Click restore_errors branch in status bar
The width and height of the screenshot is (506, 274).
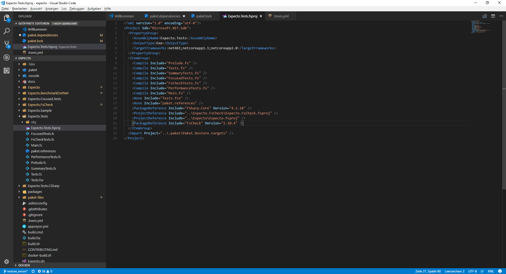[x=16, y=271]
